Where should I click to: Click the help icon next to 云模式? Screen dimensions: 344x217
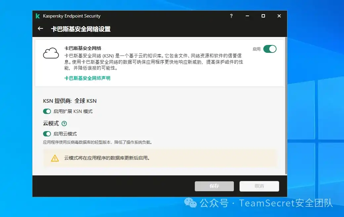pos(64,123)
